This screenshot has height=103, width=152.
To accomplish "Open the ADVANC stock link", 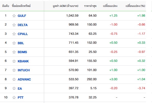I will (24, 79).
